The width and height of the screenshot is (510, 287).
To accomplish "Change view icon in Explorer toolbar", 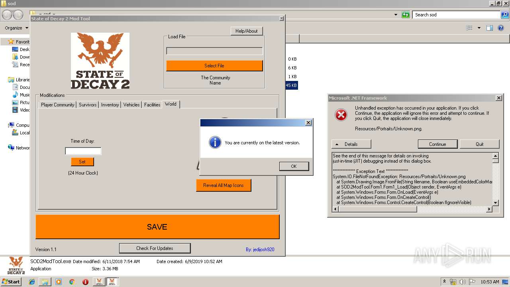I will point(469,28).
